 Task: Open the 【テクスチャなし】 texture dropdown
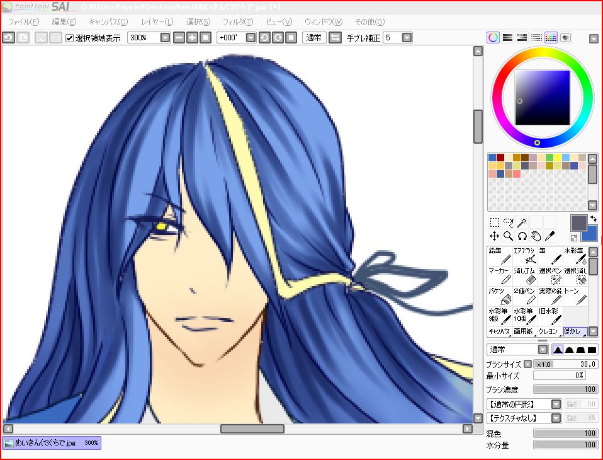tap(556, 418)
